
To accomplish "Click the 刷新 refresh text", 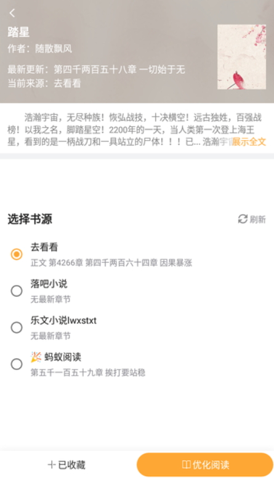I will [257, 219].
